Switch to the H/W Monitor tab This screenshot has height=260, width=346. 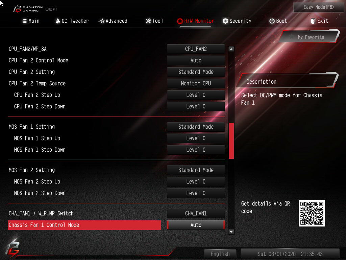[196, 21]
